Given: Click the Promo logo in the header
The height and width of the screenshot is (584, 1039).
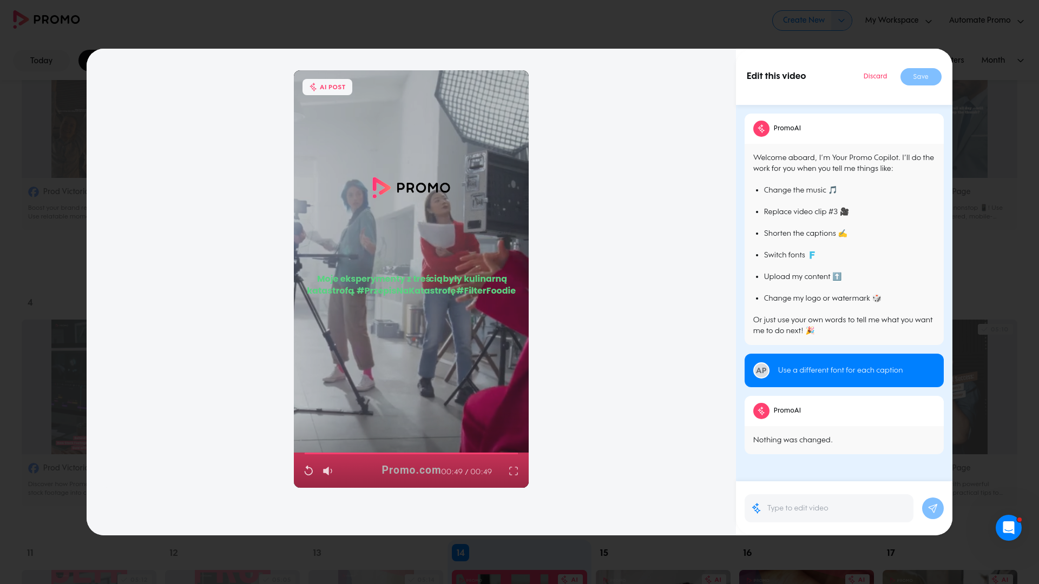Looking at the screenshot, I should click(x=47, y=19).
